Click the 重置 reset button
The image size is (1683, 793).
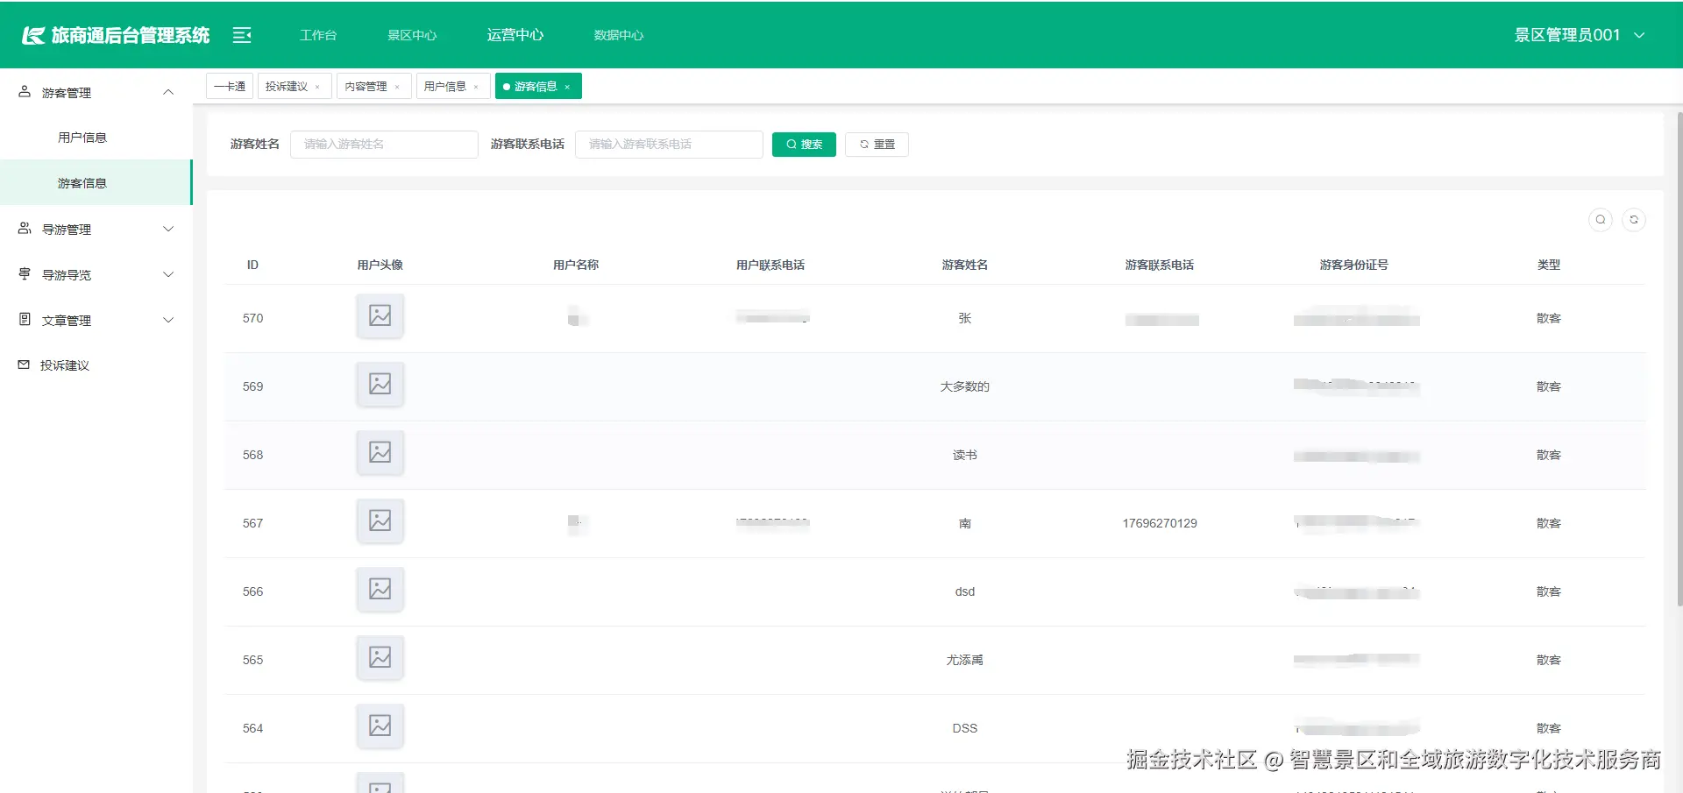876,144
